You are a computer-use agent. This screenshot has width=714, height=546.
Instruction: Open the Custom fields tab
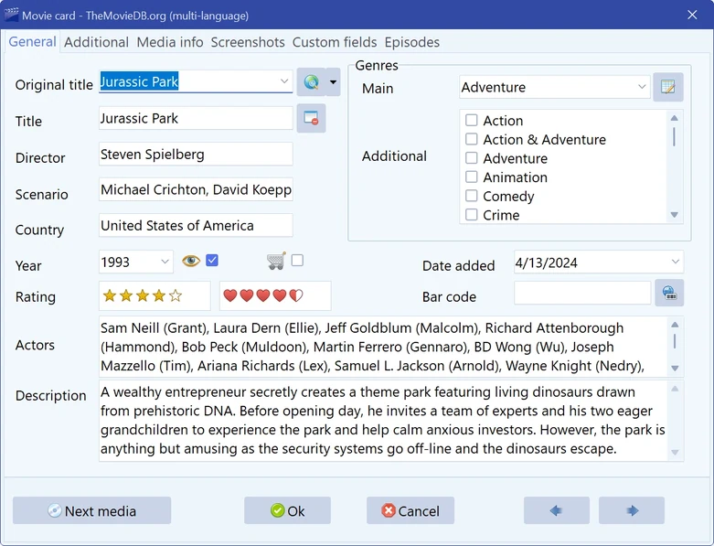[335, 42]
